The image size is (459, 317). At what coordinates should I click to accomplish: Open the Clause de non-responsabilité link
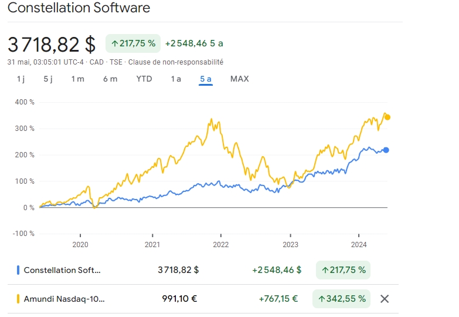click(x=176, y=62)
